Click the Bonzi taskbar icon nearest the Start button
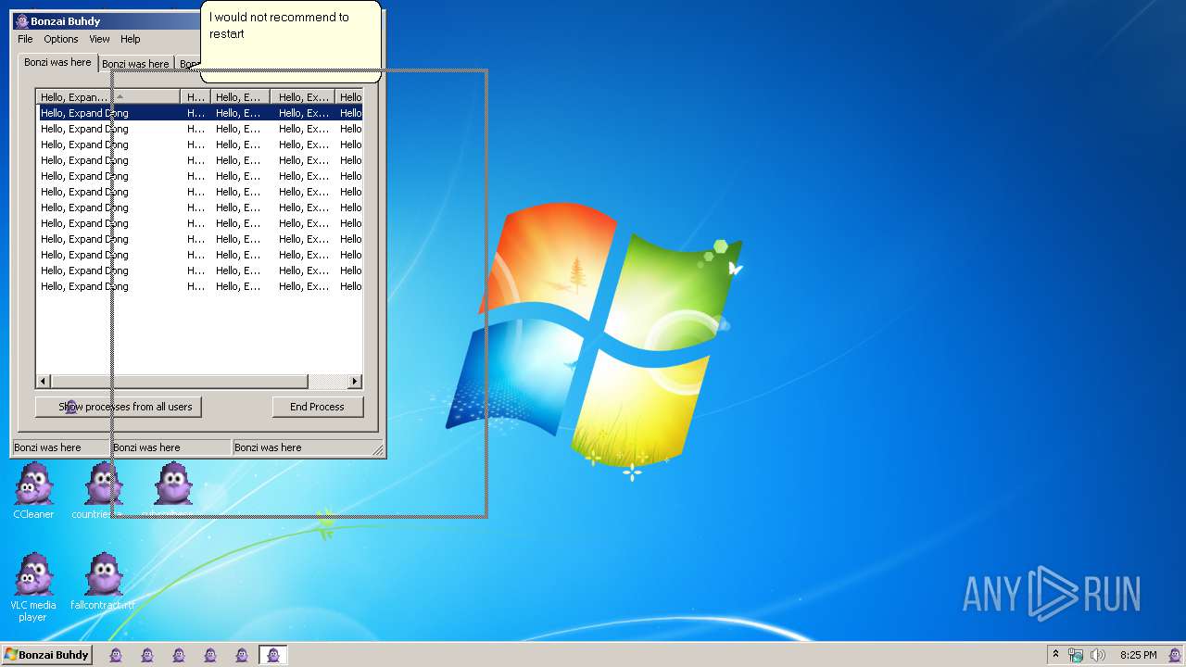The width and height of the screenshot is (1186, 667). [116, 655]
